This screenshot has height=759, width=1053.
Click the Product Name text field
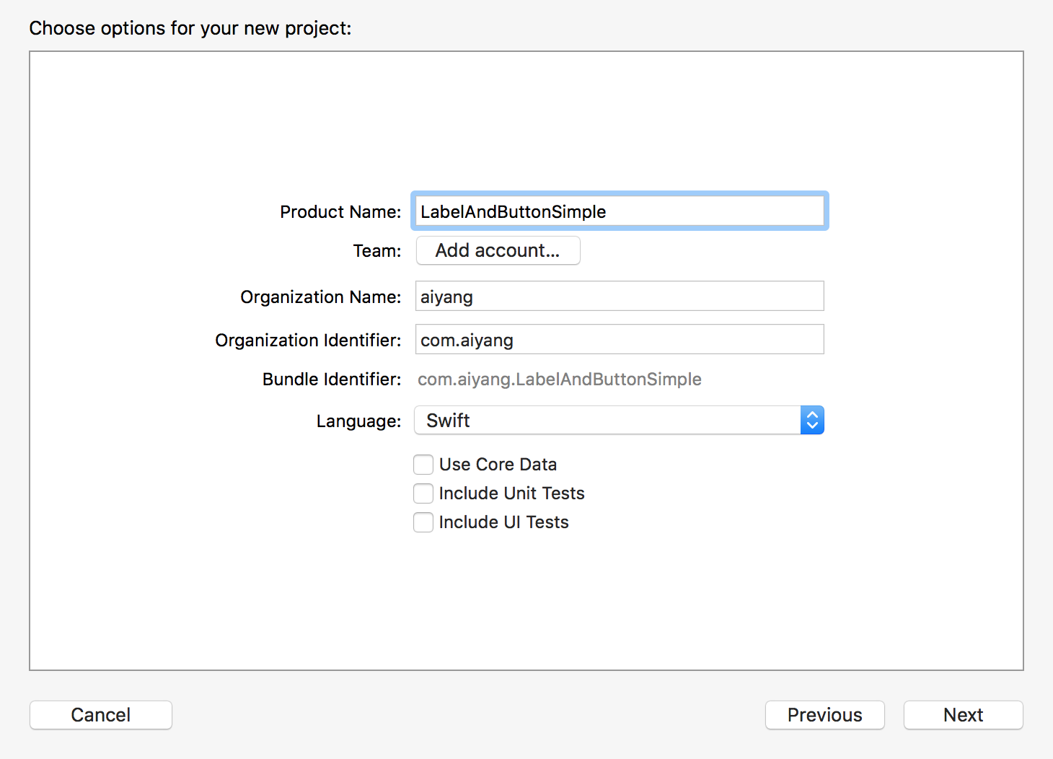(x=619, y=211)
